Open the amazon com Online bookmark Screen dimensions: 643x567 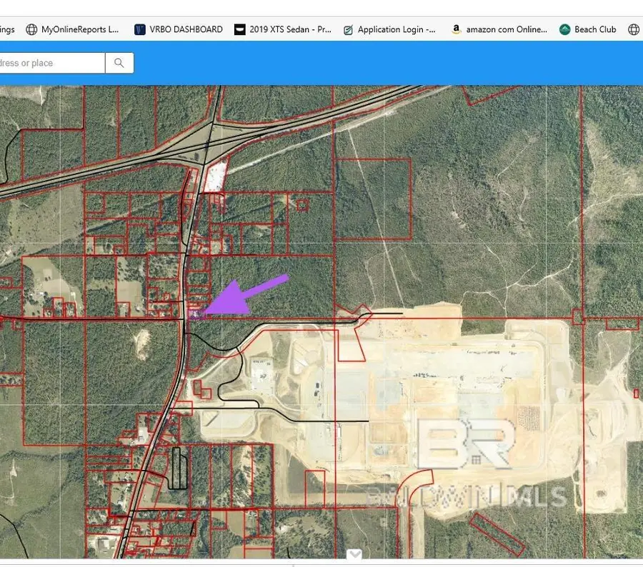click(x=507, y=29)
